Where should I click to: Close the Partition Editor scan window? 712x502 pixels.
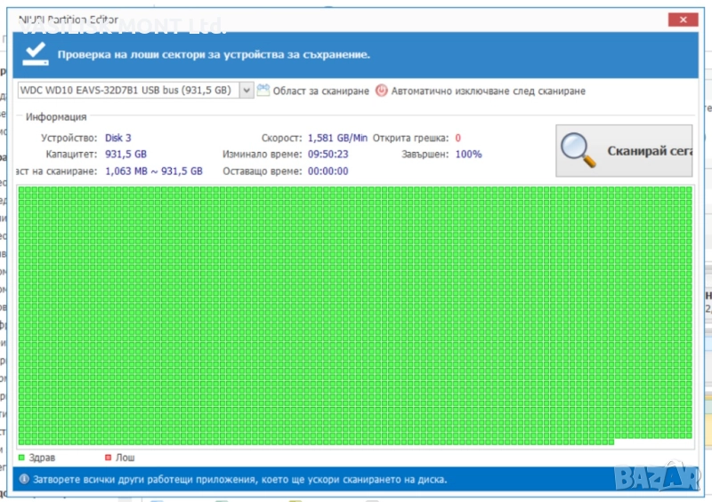click(683, 19)
